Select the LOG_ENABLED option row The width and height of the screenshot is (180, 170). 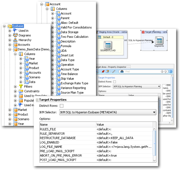tap(96, 142)
